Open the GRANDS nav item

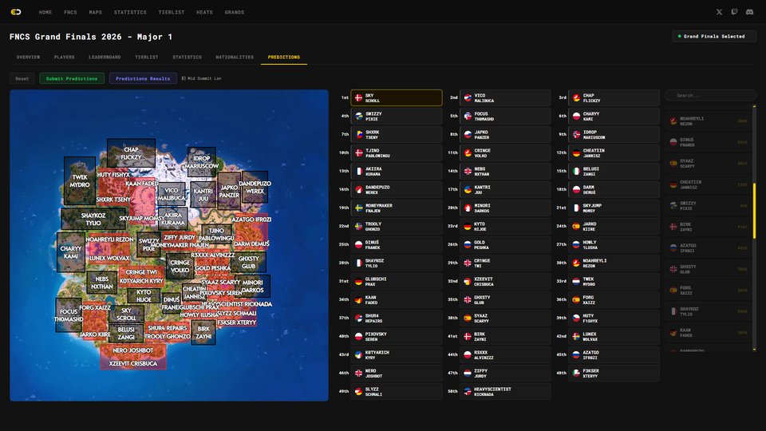235,12
